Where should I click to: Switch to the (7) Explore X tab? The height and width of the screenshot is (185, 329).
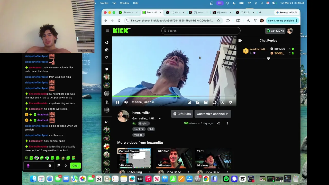click(x=245, y=12)
